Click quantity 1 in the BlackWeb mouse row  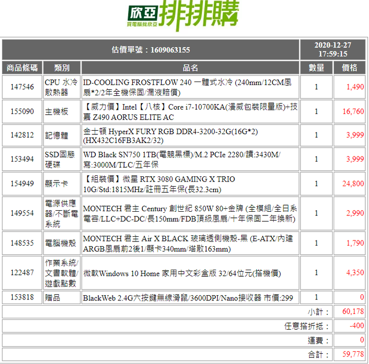point(316,297)
